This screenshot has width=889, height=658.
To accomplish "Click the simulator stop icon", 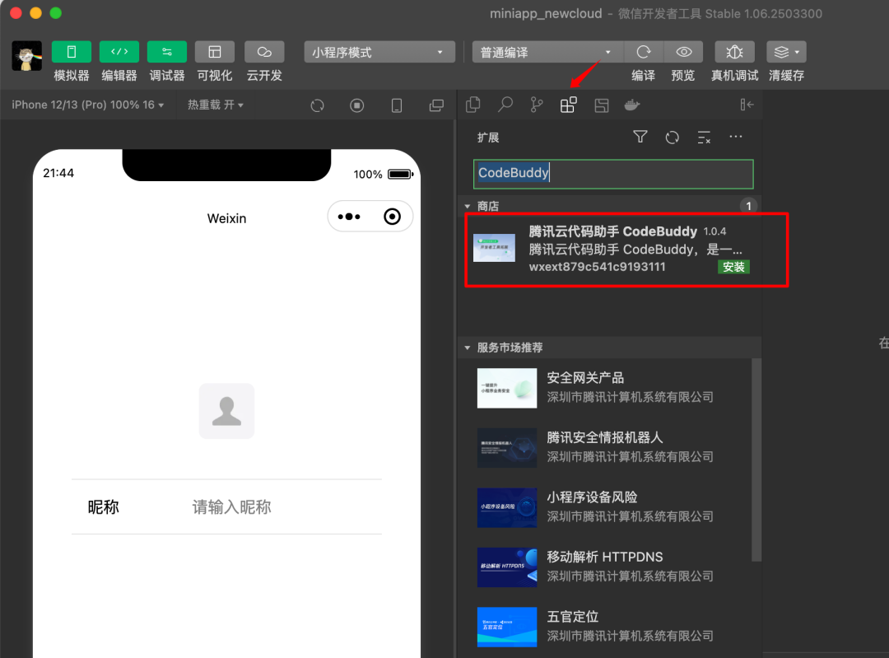I will click(357, 105).
